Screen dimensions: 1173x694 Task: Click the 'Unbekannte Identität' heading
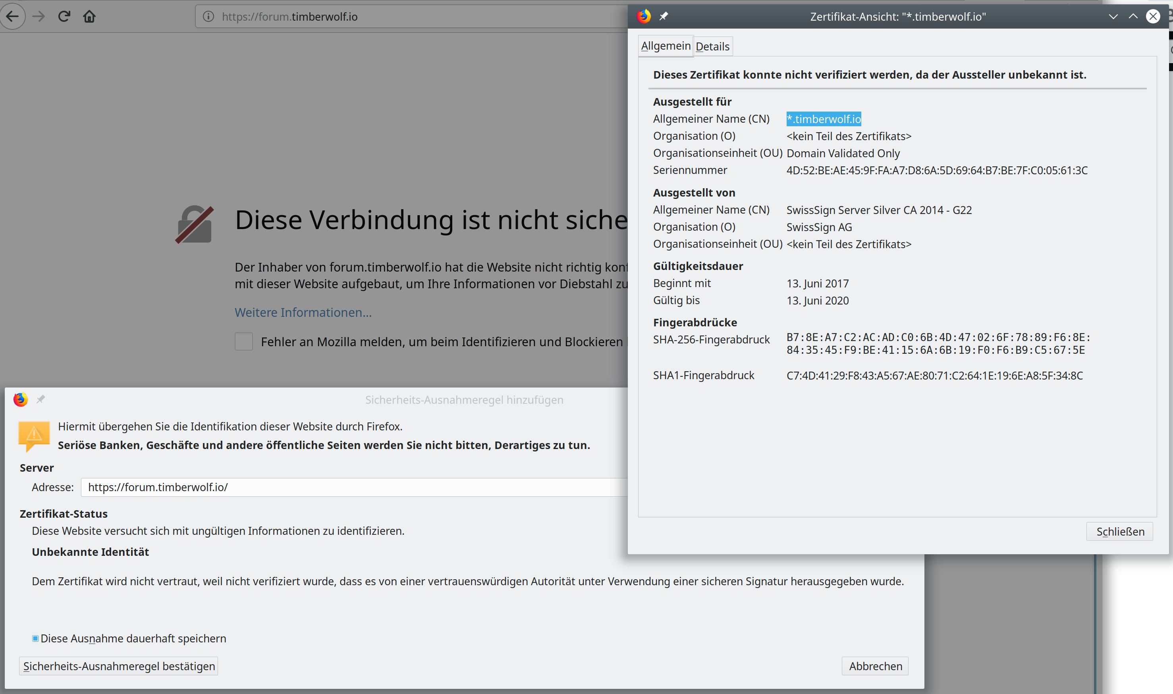tap(90, 552)
